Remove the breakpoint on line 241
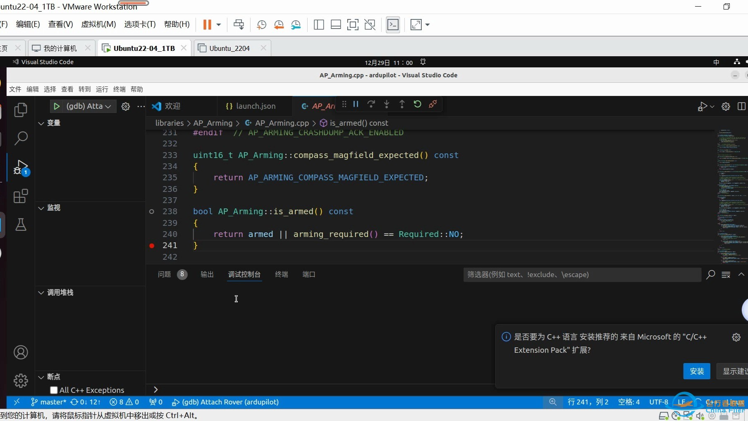This screenshot has width=748, height=421. pyautogui.click(x=152, y=246)
